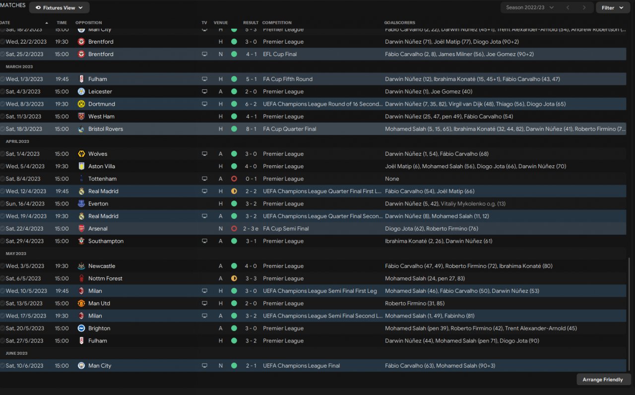The width and height of the screenshot is (635, 395).
Task: Click the Man Utd club crest
Action: (x=81, y=303)
